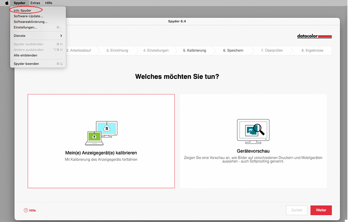Jump to step 8. Ergebnisse
This screenshot has height=222, width=356.
pyautogui.click(x=312, y=51)
